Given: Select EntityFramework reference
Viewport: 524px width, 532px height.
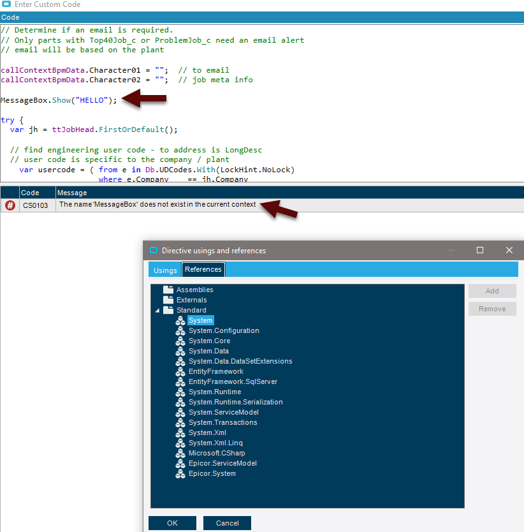Looking at the screenshot, I should pos(215,371).
